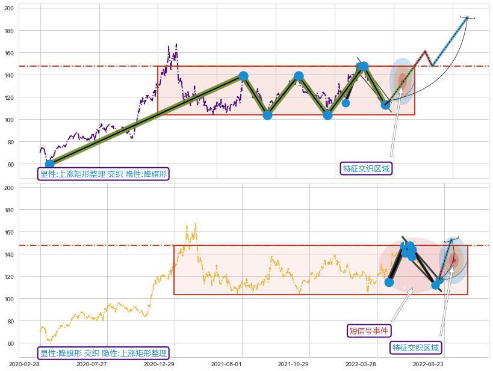Click the forecast arrow tip near 190 in top chart
Image resolution: width=493 pixels, height=371 pixels.
[467, 17]
